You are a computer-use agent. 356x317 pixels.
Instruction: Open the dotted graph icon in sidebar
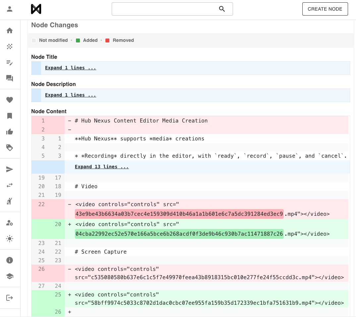(10, 46)
